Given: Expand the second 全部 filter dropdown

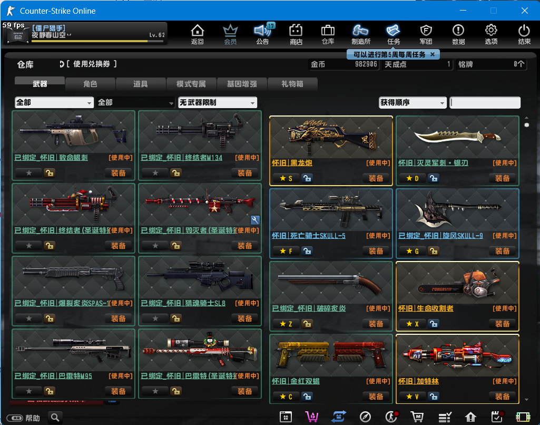Looking at the screenshot, I should pyautogui.click(x=136, y=102).
